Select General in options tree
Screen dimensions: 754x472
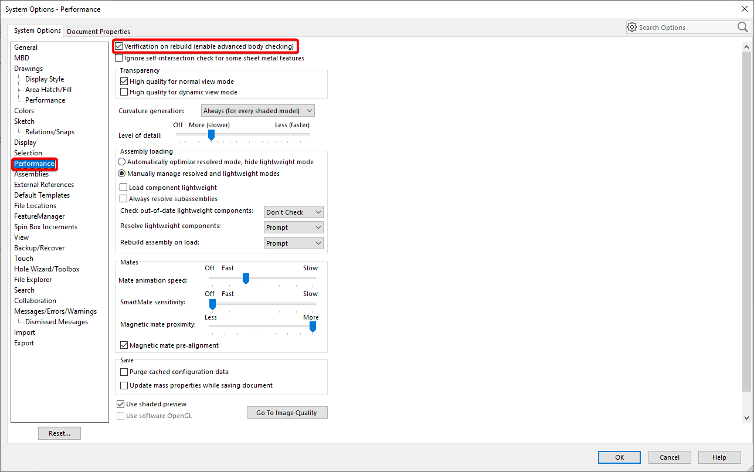[x=26, y=47]
